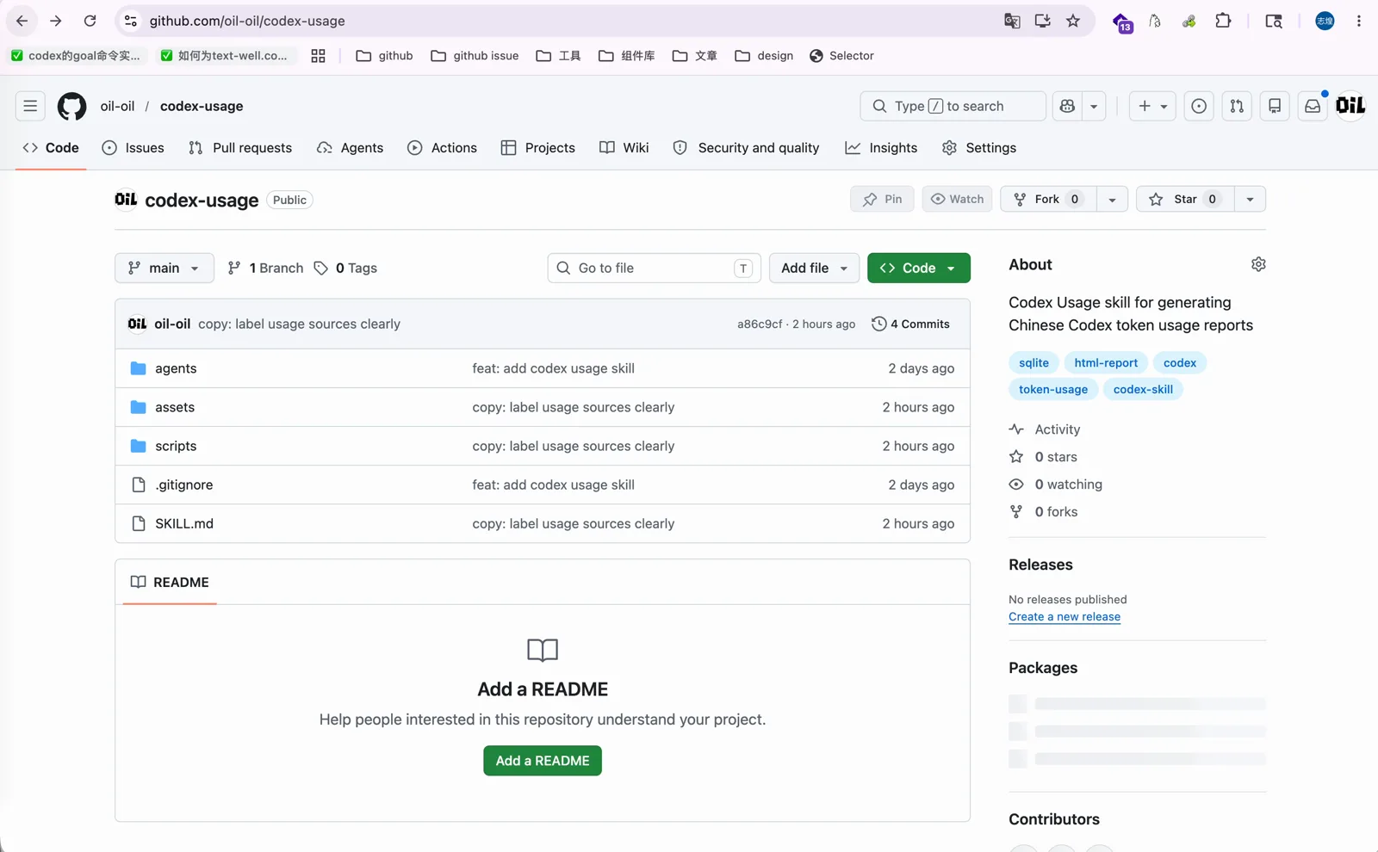Click the site info icon in address bar
This screenshot has height=852, width=1378.
click(131, 21)
